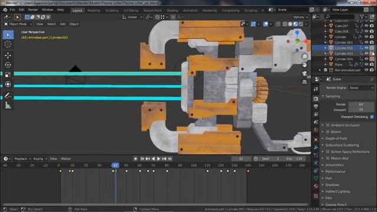The width and height of the screenshot is (377, 212).
Task: Open the Render Engine dropdown
Action: point(361,88)
